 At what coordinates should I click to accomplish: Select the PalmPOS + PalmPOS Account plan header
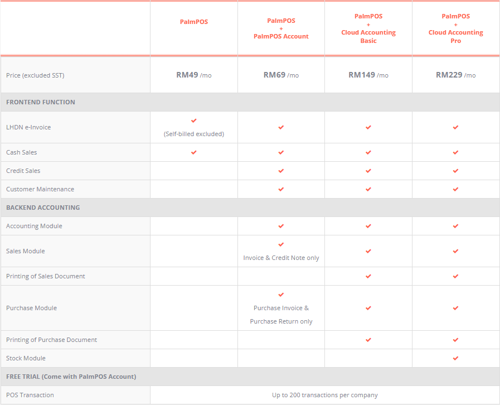click(281, 28)
